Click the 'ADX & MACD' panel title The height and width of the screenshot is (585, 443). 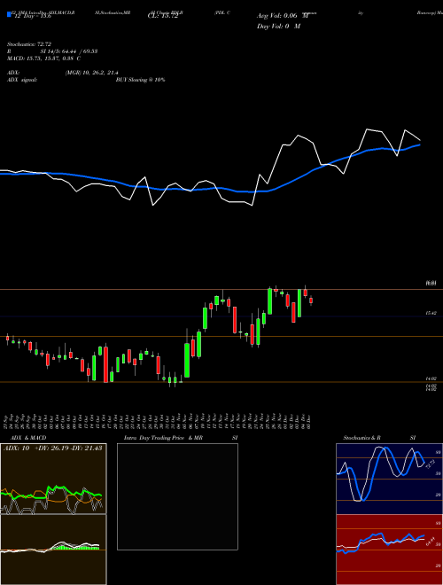pyautogui.click(x=28, y=438)
